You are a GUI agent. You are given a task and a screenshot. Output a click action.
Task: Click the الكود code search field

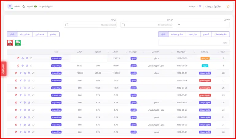[x=194, y=43]
